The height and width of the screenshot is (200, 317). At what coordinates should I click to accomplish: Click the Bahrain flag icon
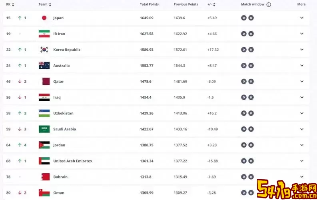tap(46, 177)
